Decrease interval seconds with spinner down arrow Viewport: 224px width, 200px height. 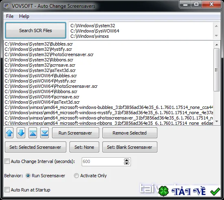tap(126, 163)
